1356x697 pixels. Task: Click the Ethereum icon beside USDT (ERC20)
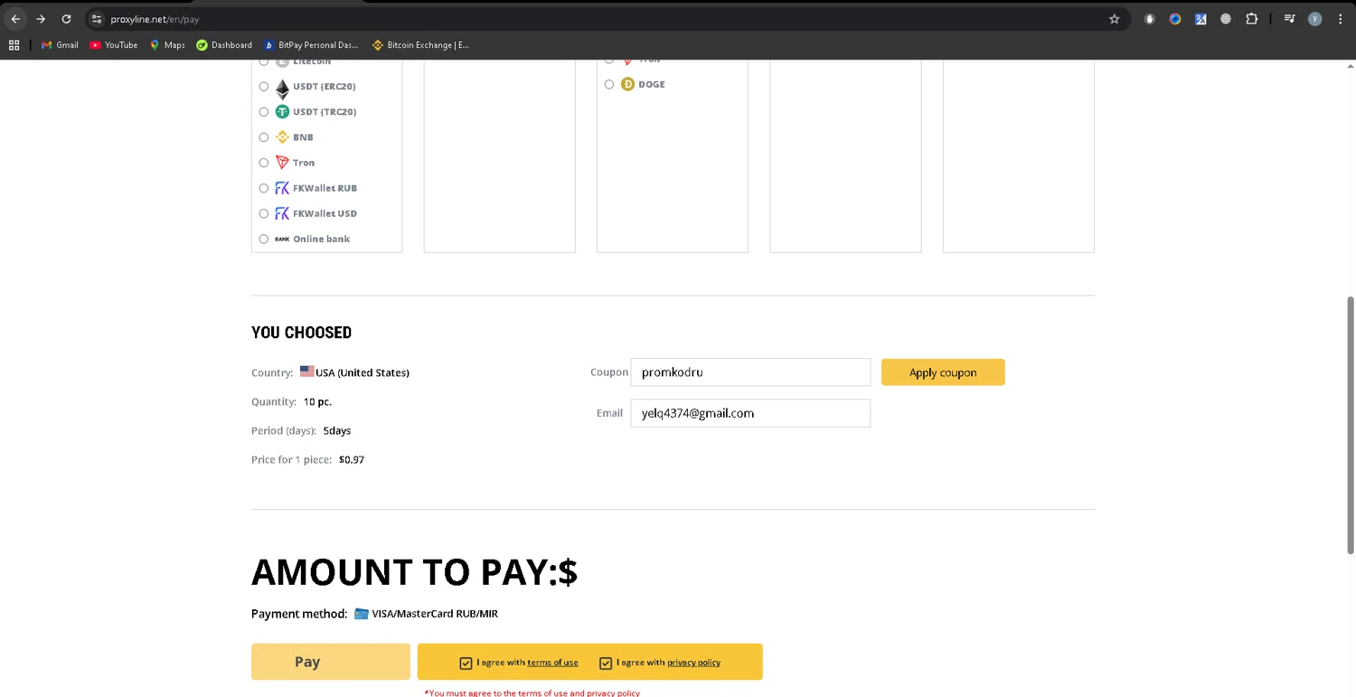tap(282, 88)
